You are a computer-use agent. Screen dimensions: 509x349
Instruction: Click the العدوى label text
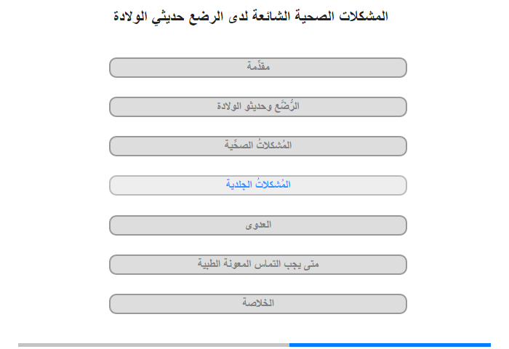258,225
